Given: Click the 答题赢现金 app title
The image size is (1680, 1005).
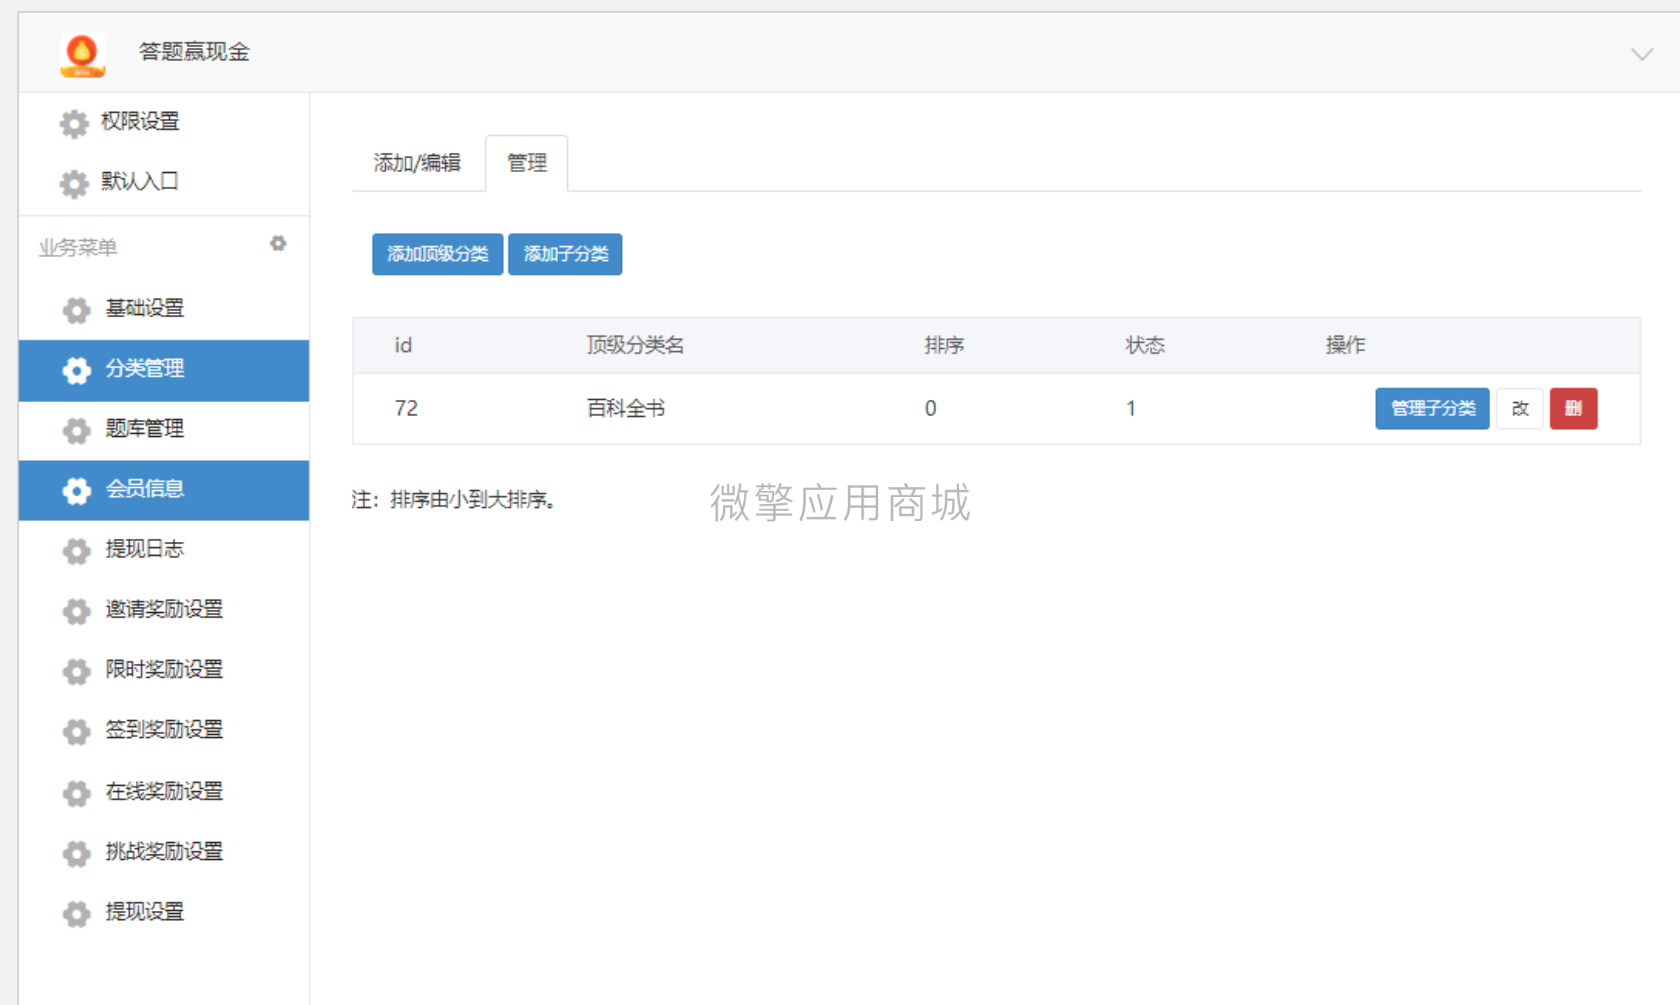Looking at the screenshot, I should click(x=194, y=52).
